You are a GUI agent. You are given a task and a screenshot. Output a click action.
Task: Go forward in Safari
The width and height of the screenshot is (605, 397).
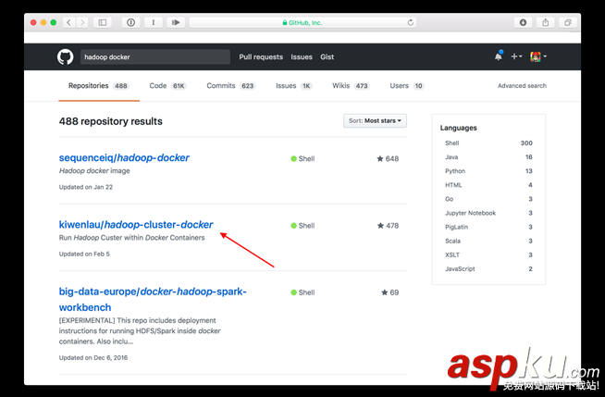[x=81, y=22]
